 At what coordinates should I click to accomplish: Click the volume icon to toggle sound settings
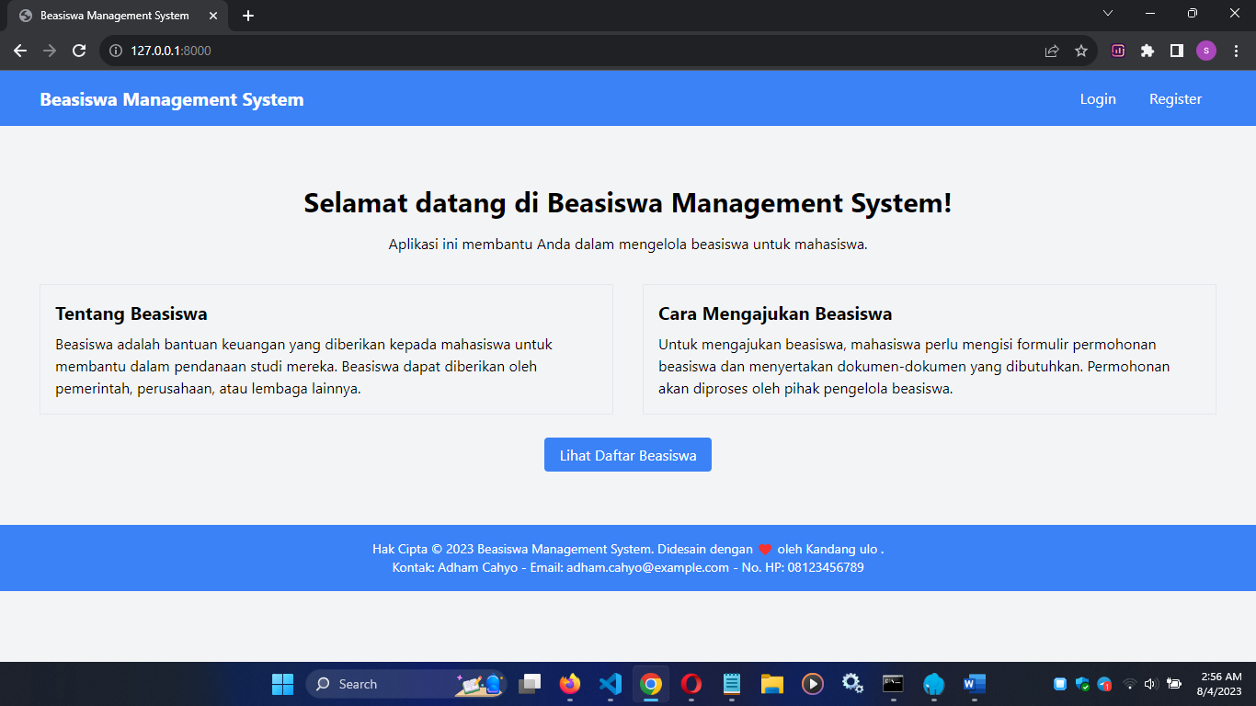[x=1150, y=684]
